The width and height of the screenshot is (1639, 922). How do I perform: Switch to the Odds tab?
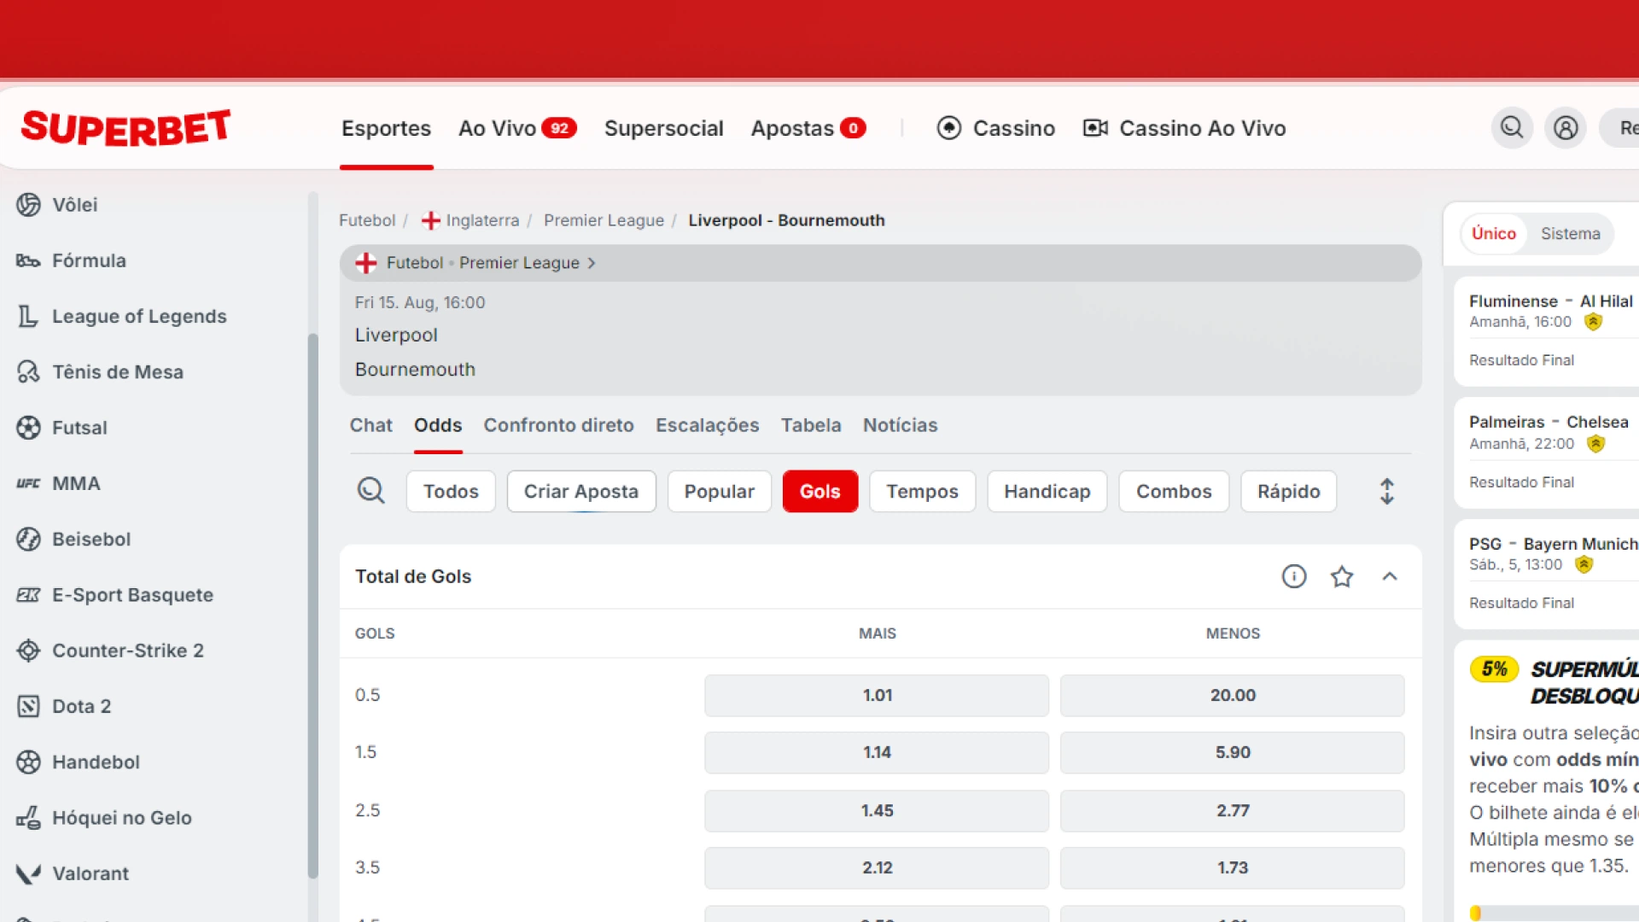(x=438, y=425)
